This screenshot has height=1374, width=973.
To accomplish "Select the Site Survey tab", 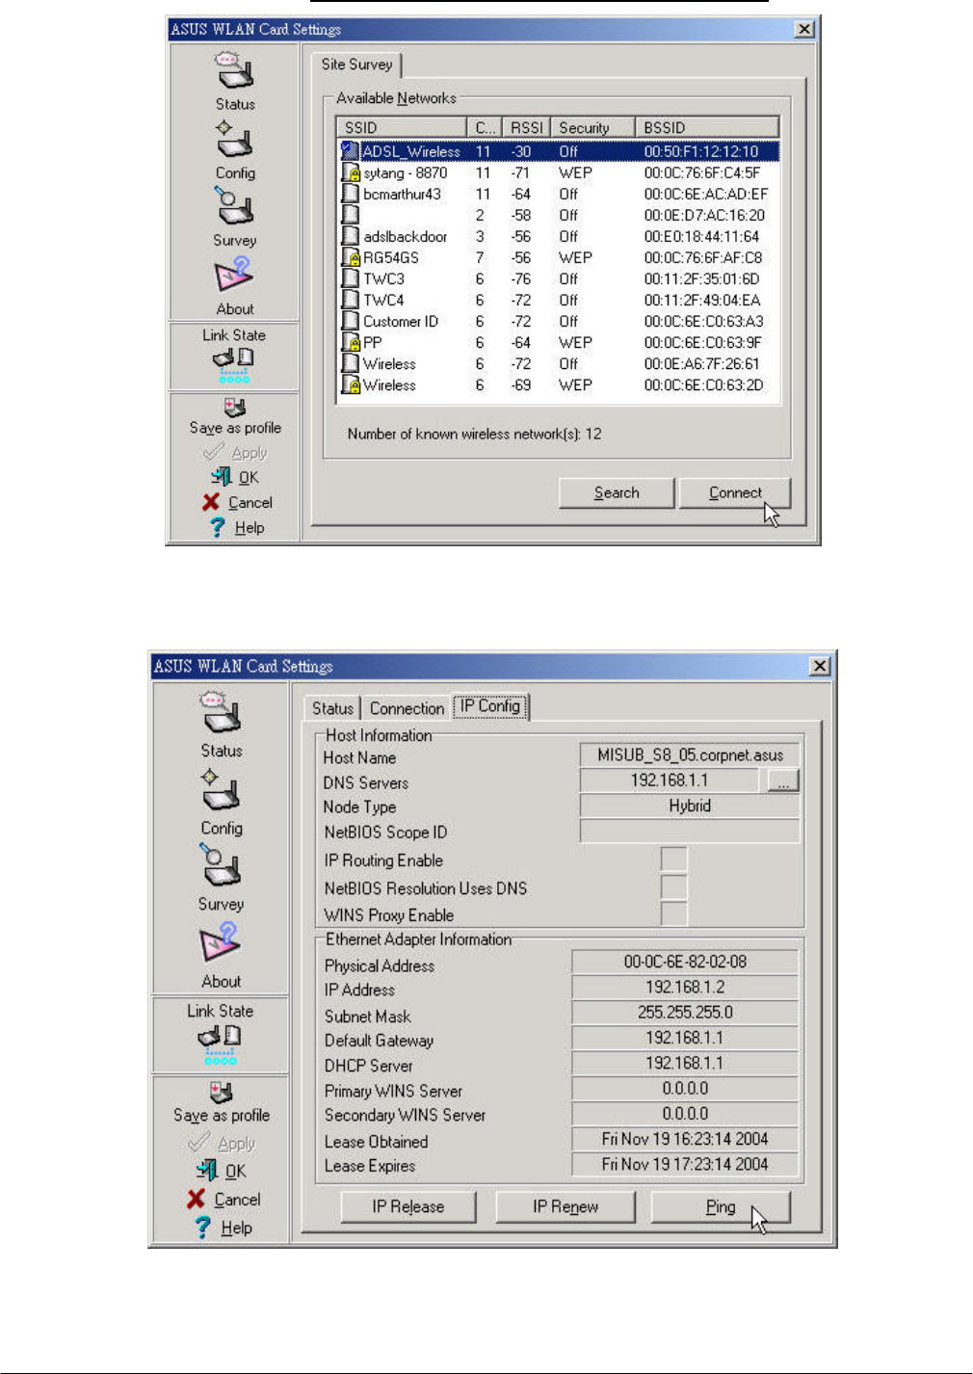I will [357, 65].
